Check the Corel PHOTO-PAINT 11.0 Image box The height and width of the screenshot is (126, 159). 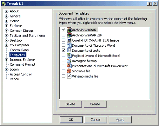click(x=64, y=40)
